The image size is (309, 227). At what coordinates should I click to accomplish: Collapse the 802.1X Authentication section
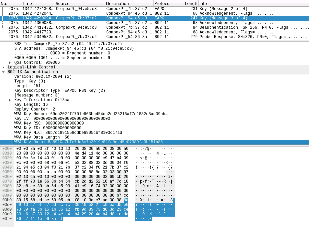click(3, 72)
